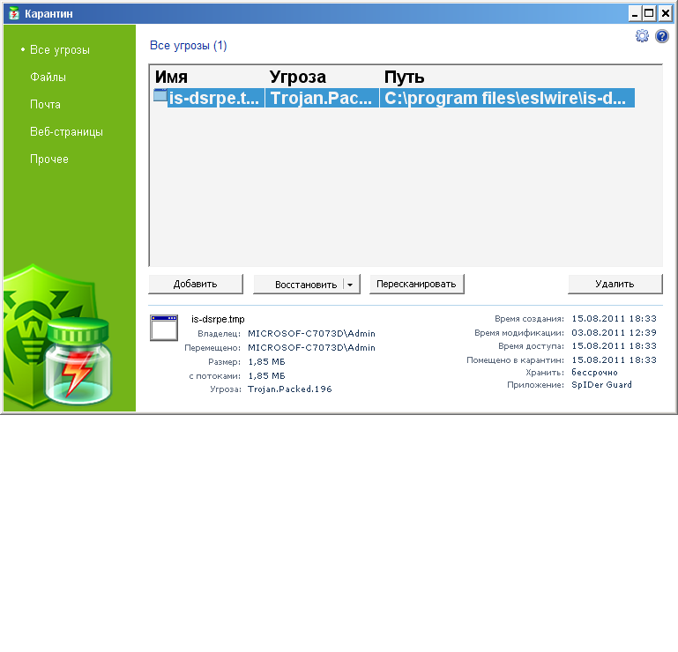This screenshot has width=678, height=652.
Task: Open 'Прочее' sidebar category
Action: tap(48, 159)
